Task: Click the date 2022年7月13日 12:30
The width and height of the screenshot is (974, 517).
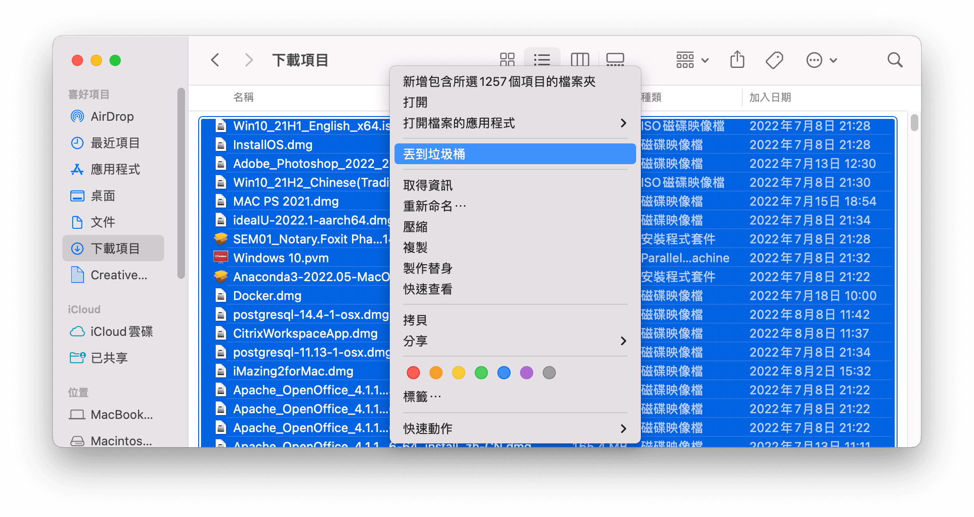Action: point(812,164)
